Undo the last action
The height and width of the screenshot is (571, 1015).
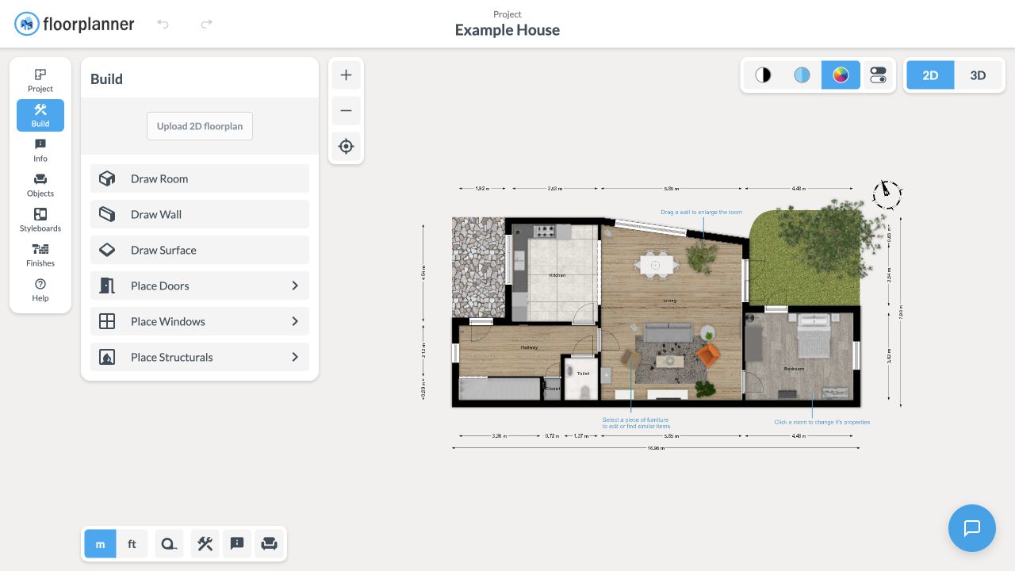pos(163,24)
